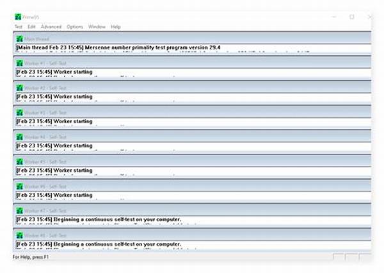Activate the Worker #8 - Self-Test title bar
Image resolution: width=384 pixels, height=273 pixels.
click(x=192, y=235)
